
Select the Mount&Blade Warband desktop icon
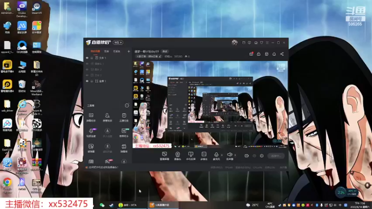point(37,88)
